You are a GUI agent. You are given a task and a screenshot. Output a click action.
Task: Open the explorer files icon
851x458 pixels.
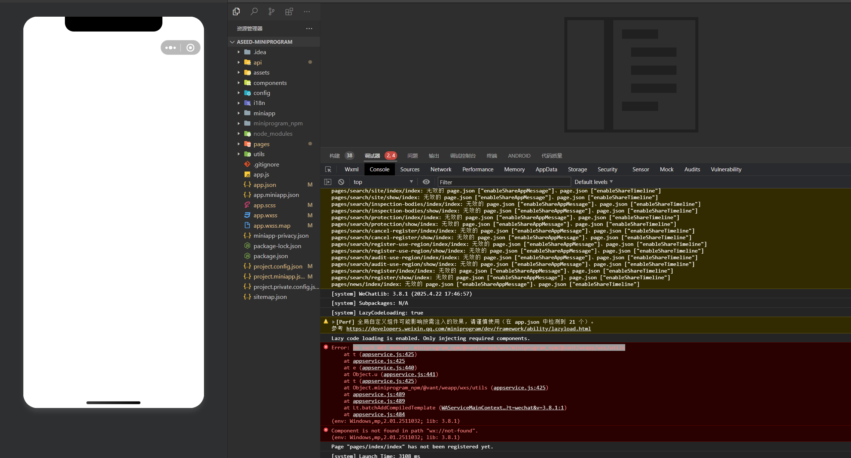[236, 11]
